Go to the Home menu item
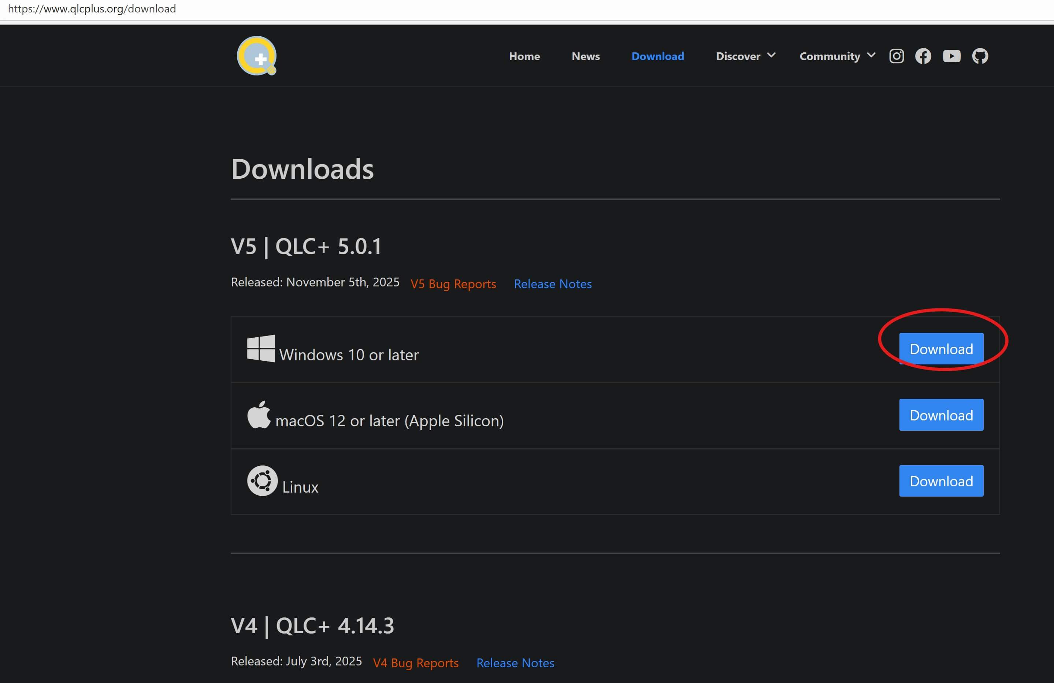Screen dimensions: 1054x683 click(x=524, y=56)
